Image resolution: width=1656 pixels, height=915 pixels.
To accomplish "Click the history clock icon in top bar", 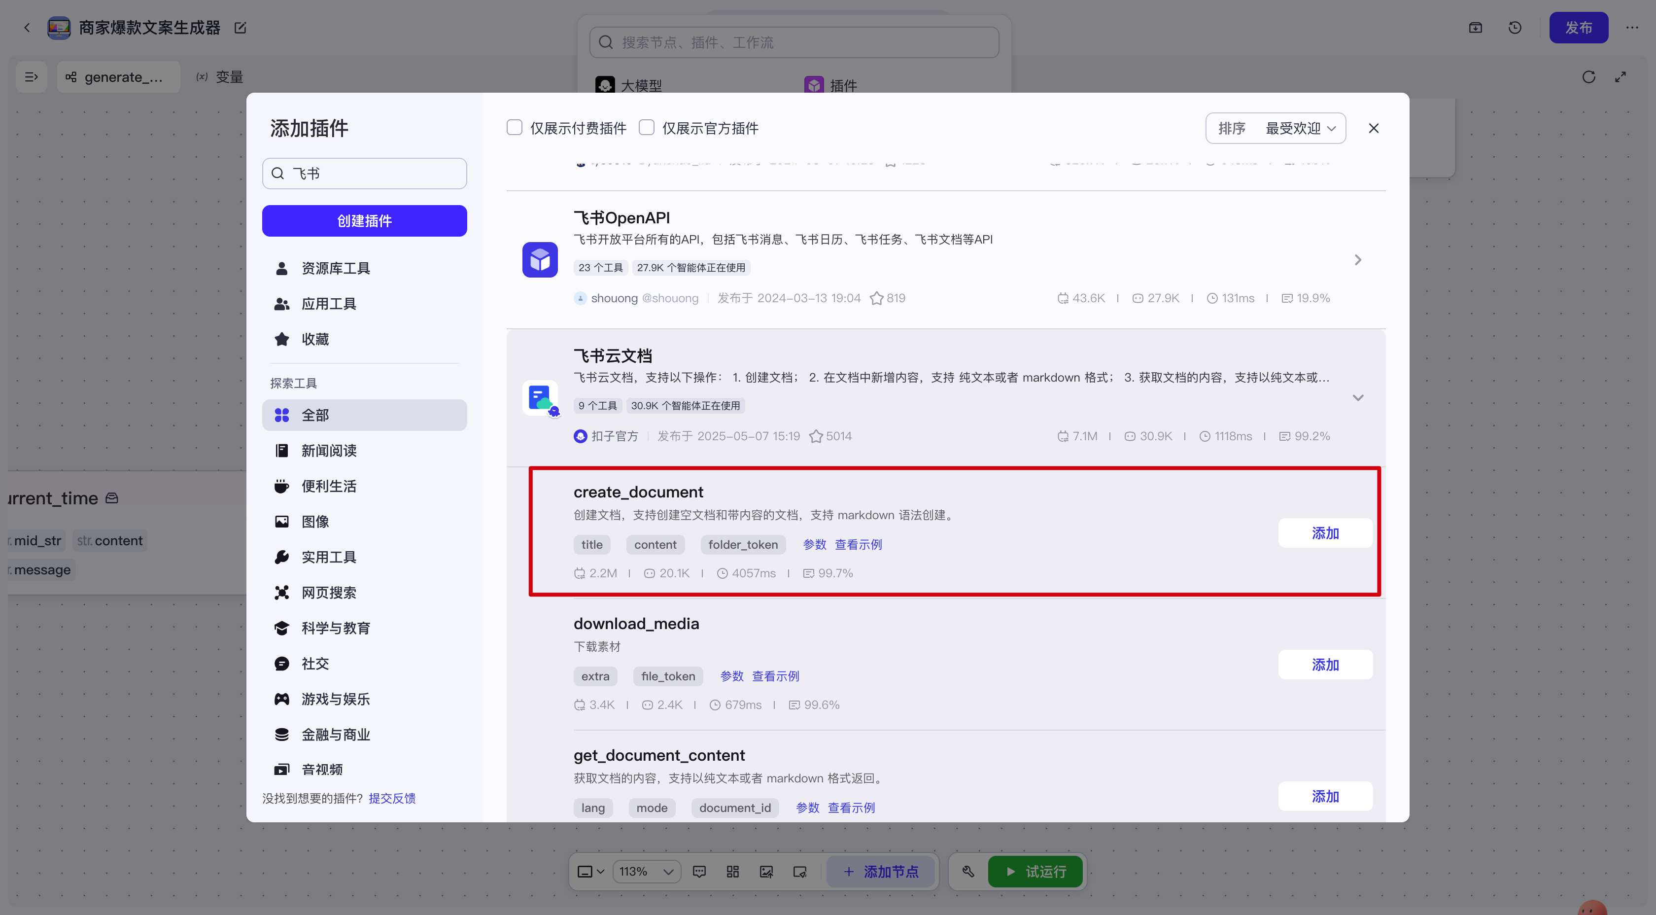I will [1515, 28].
